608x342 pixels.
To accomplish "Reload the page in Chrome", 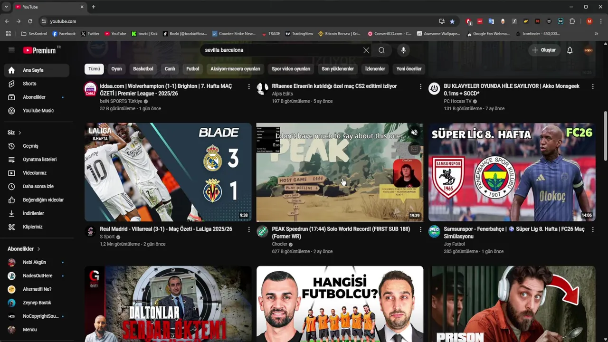I will point(30,21).
